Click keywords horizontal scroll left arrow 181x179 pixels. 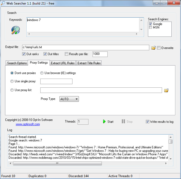tap(29, 34)
